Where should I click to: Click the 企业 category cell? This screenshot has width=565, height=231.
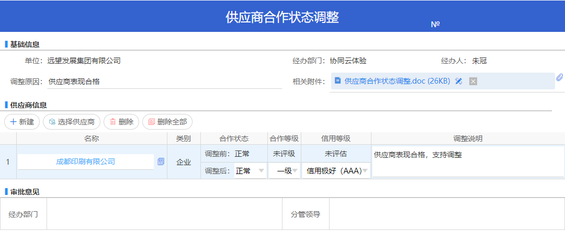[184, 162]
